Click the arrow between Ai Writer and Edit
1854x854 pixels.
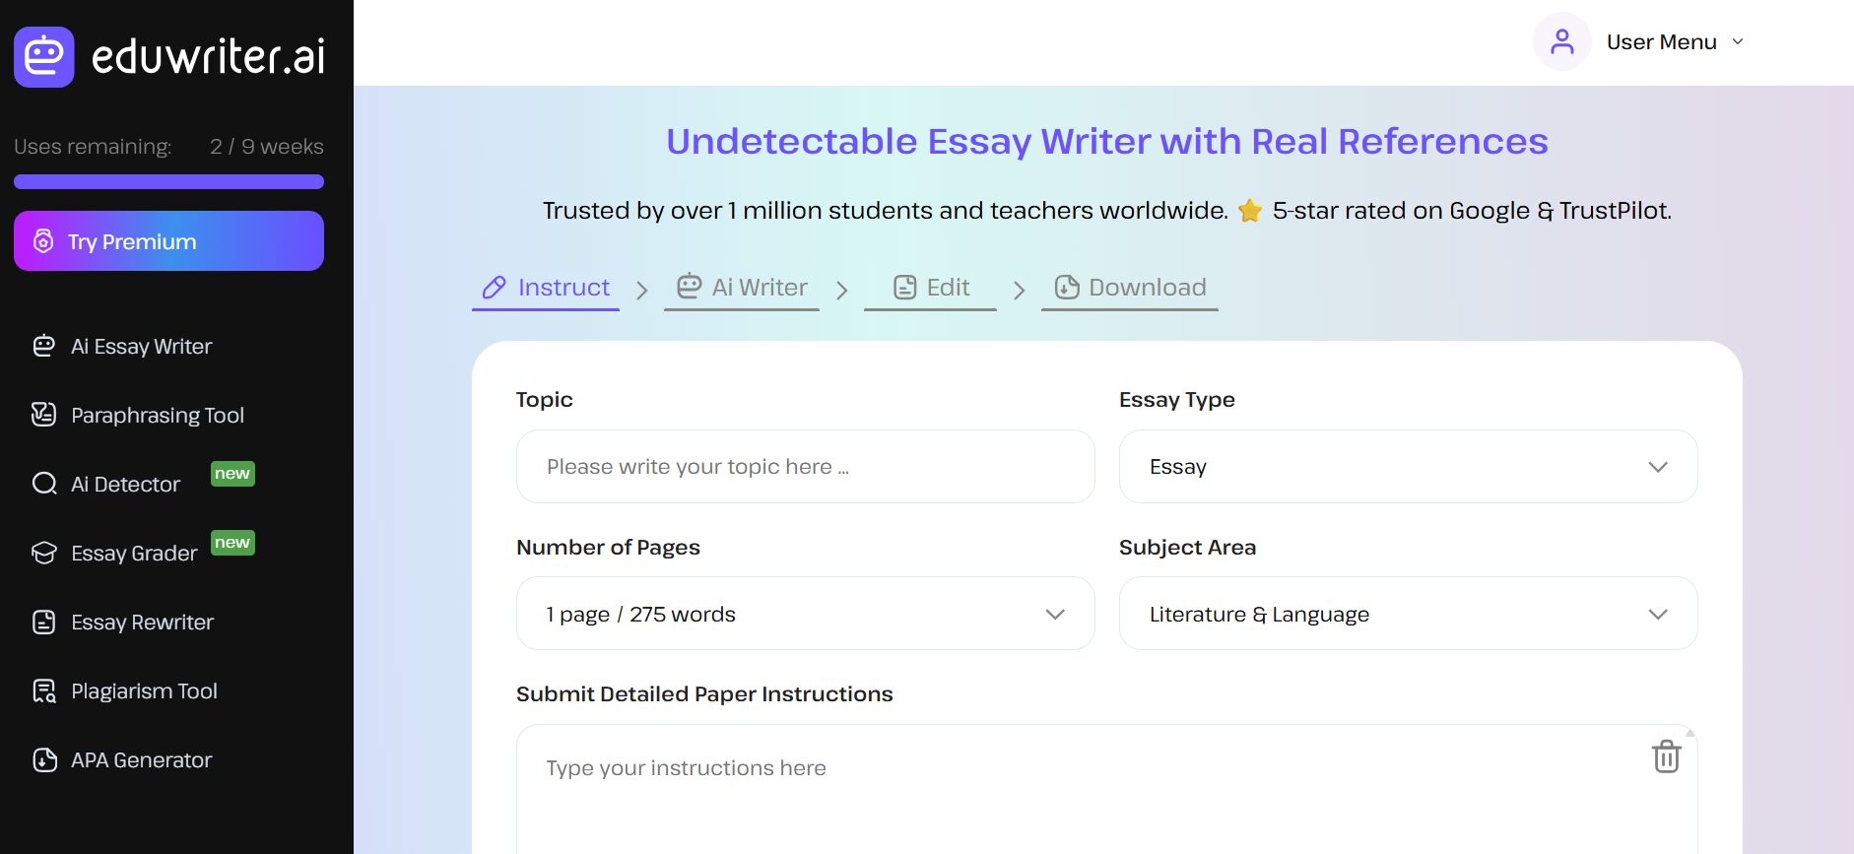tap(842, 290)
